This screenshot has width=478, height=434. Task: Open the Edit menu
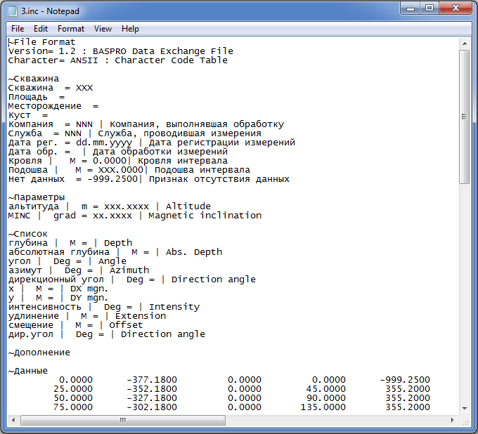click(x=41, y=29)
